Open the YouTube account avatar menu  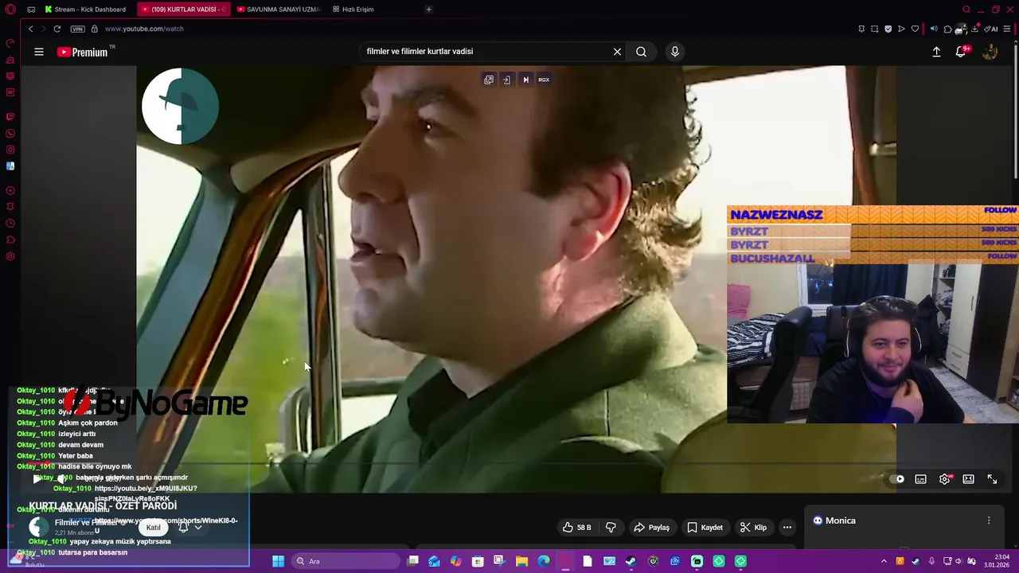click(x=990, y=52)
